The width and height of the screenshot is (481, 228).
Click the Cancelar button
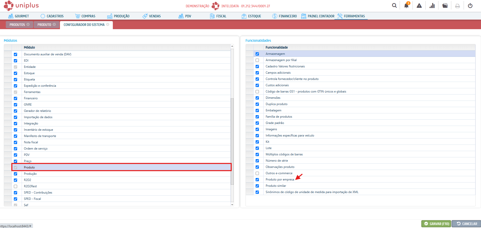tap(467, 224)
